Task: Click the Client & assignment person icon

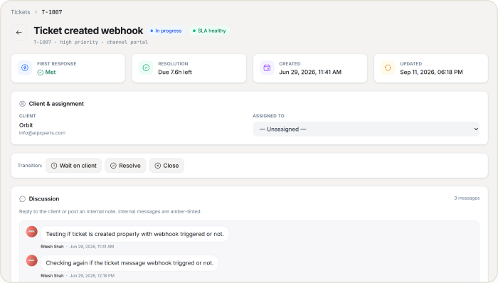Action: [x=22, y=104]
